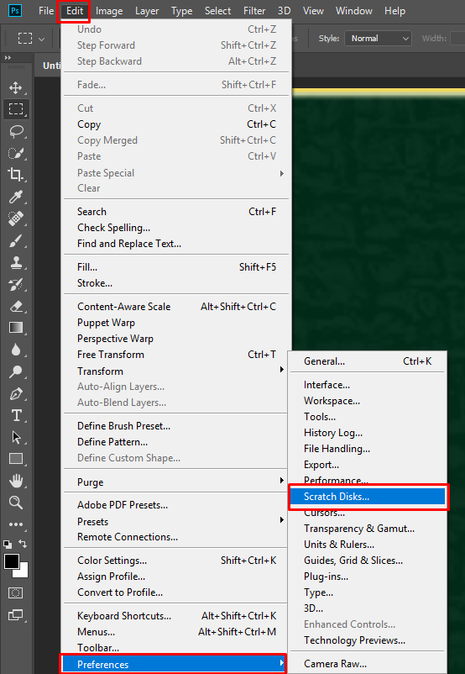Image resolution: width=465 pixels, height=674 pixels.
Task: Reset default foreground and background colors
Action: [x=8, y=545]
